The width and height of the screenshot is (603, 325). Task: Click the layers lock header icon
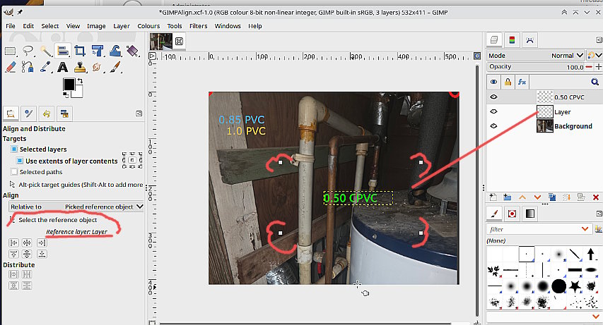point(508,82)
